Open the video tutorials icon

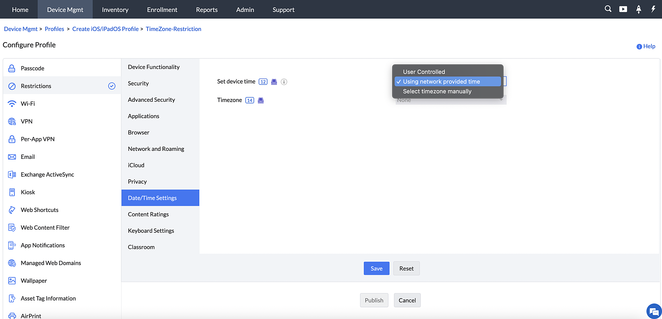623,9
